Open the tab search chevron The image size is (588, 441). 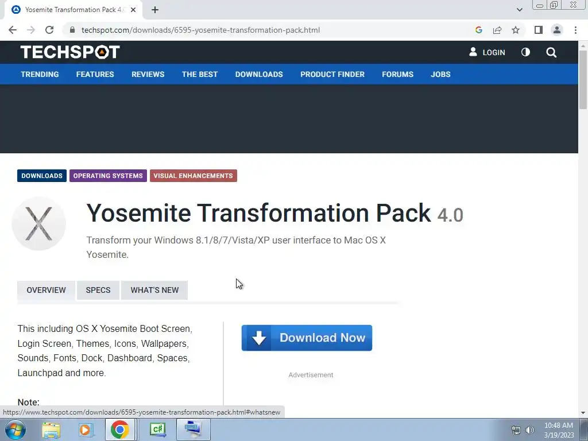tap(519, 10)
